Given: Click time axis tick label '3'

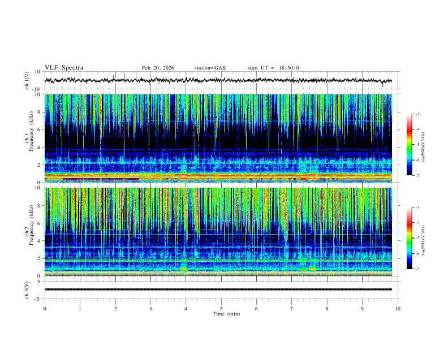Looking at the screenshot, I should (x=150, y=309).
